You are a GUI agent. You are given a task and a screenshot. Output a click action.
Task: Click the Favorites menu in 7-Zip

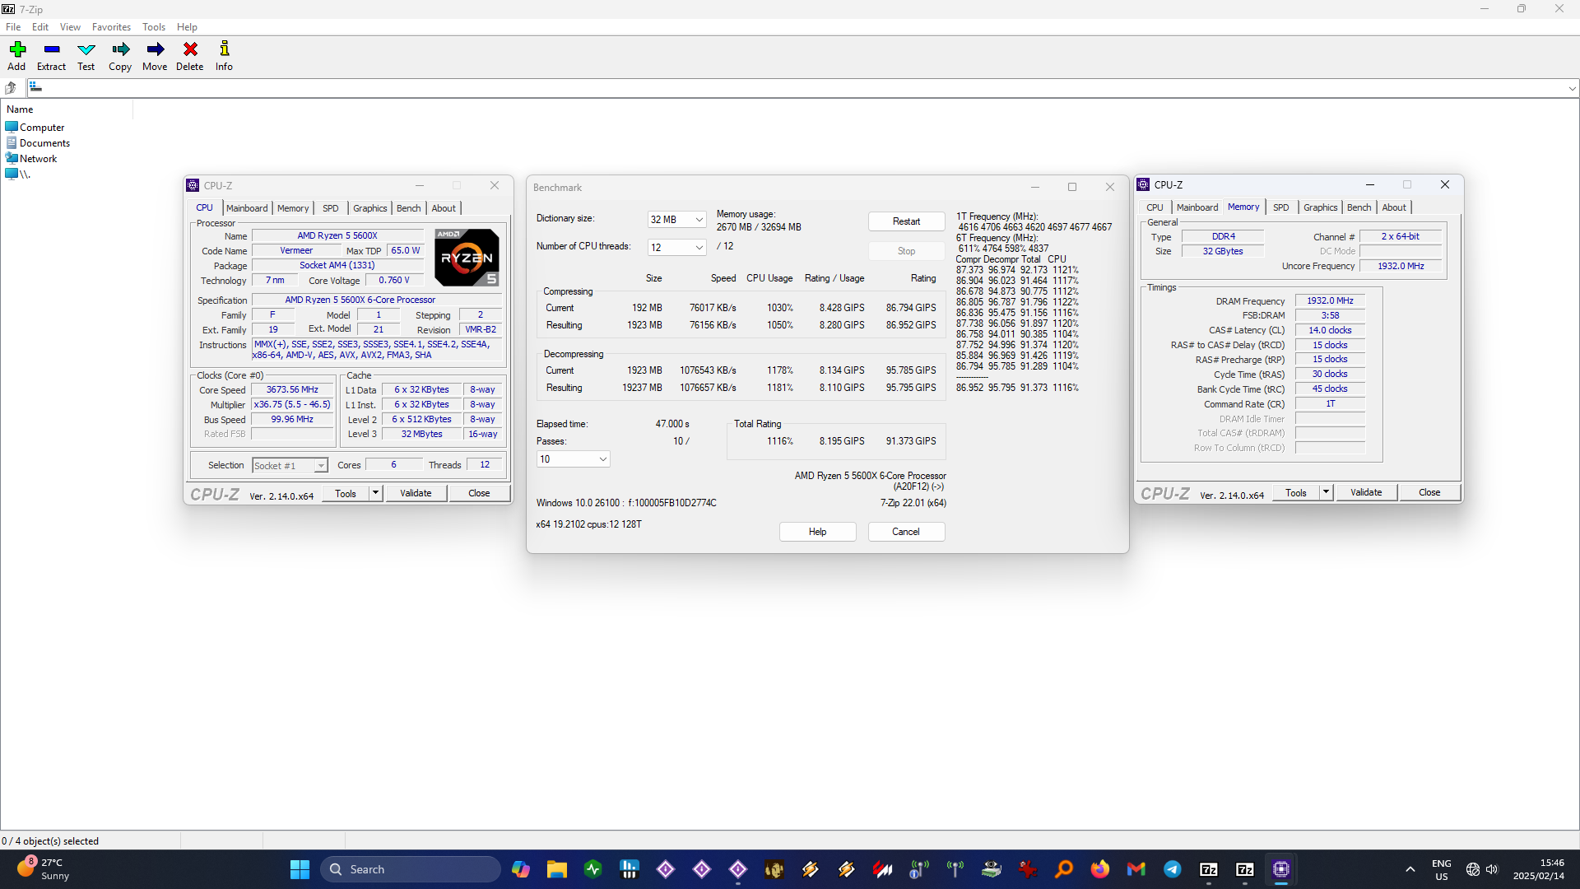tap(109, 26)
